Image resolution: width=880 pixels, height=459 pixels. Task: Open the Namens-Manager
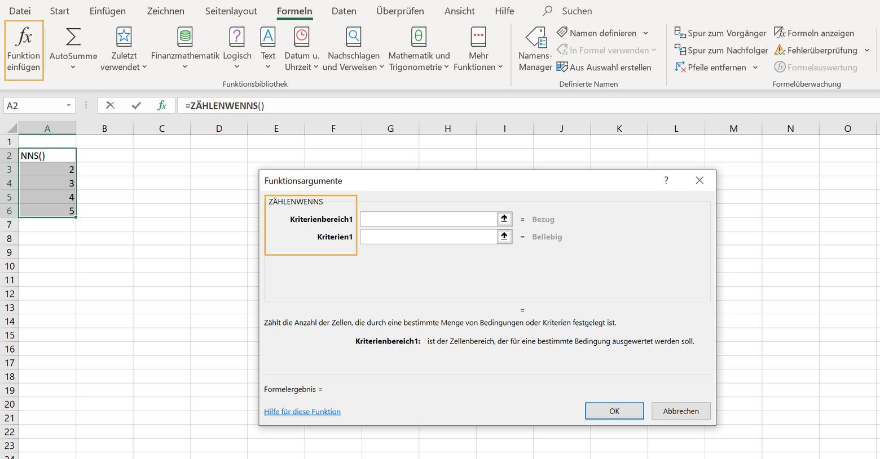tap(534, 50)
